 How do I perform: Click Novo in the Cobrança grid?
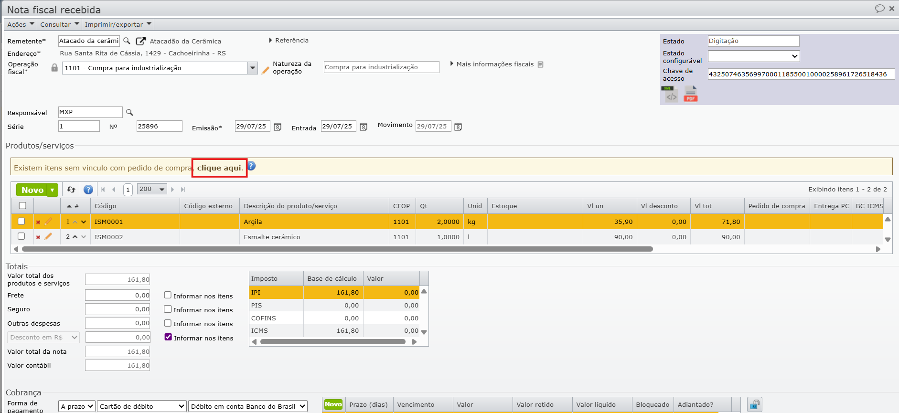tap(333, 404)
